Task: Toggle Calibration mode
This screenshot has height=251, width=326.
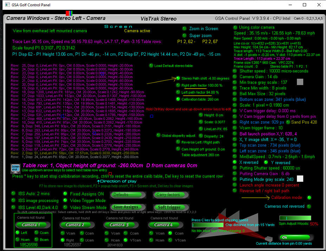Action: [x=309, y=198]
